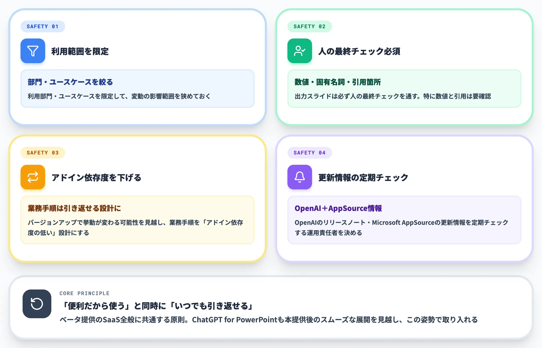Click the dark undo rotate icon
Image resolution: width=542 pixels, height=348 pixels.
37,304
